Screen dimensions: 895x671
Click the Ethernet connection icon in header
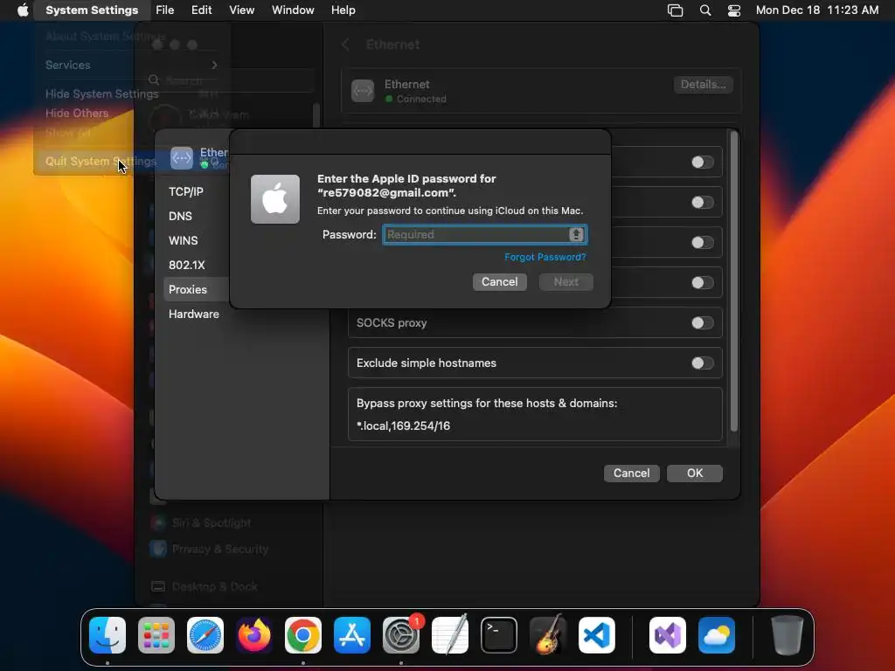[x=363, y=90]
